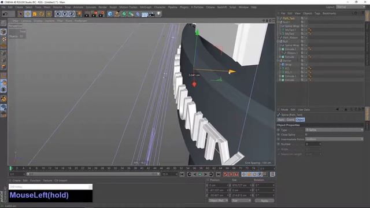Expand Extrude.1 under the Banner null
The height and width of the screenshot is (208, 370).
click(280, 76)
